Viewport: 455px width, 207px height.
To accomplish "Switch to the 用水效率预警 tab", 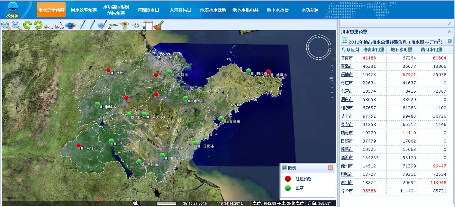I will (x=84, y=10).
